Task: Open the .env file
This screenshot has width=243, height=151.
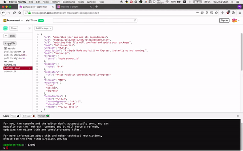Action: click(9, 62)
